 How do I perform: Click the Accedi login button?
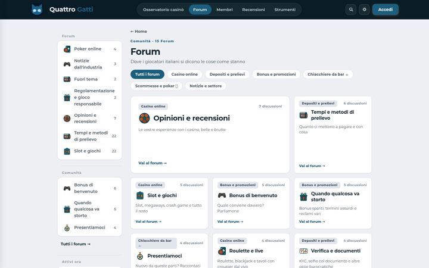coord(386,10)
